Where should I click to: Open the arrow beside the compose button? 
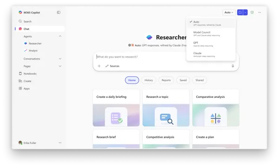245,13
